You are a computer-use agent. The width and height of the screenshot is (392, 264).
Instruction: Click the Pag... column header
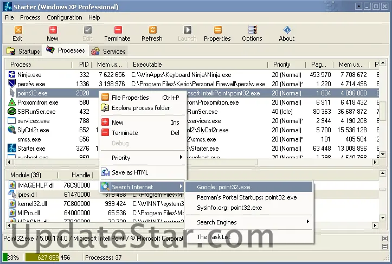pyautogui.click(x=319, y=65)
